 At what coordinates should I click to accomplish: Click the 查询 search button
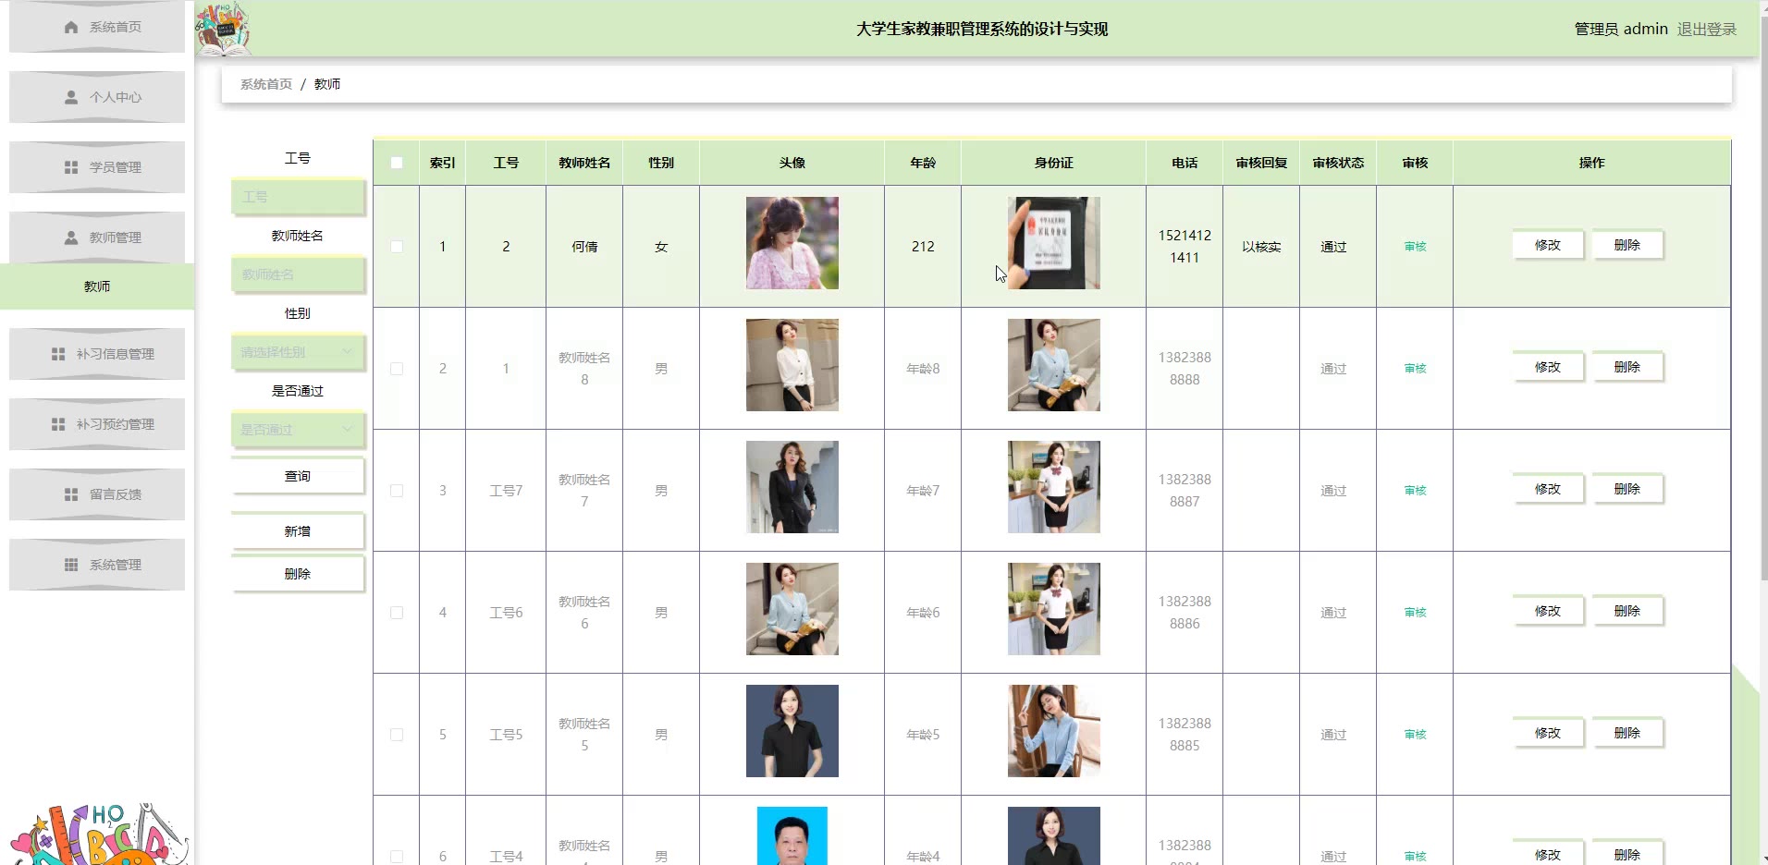coord(298,476)
